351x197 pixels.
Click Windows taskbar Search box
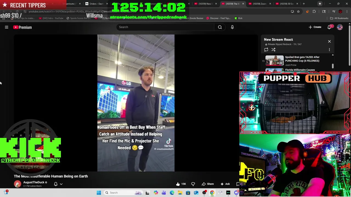(123, 193)
